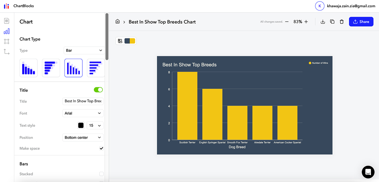Select the chart settings sidebar icon
Screen dimensions: 379x182
click(x=7, y=31)
